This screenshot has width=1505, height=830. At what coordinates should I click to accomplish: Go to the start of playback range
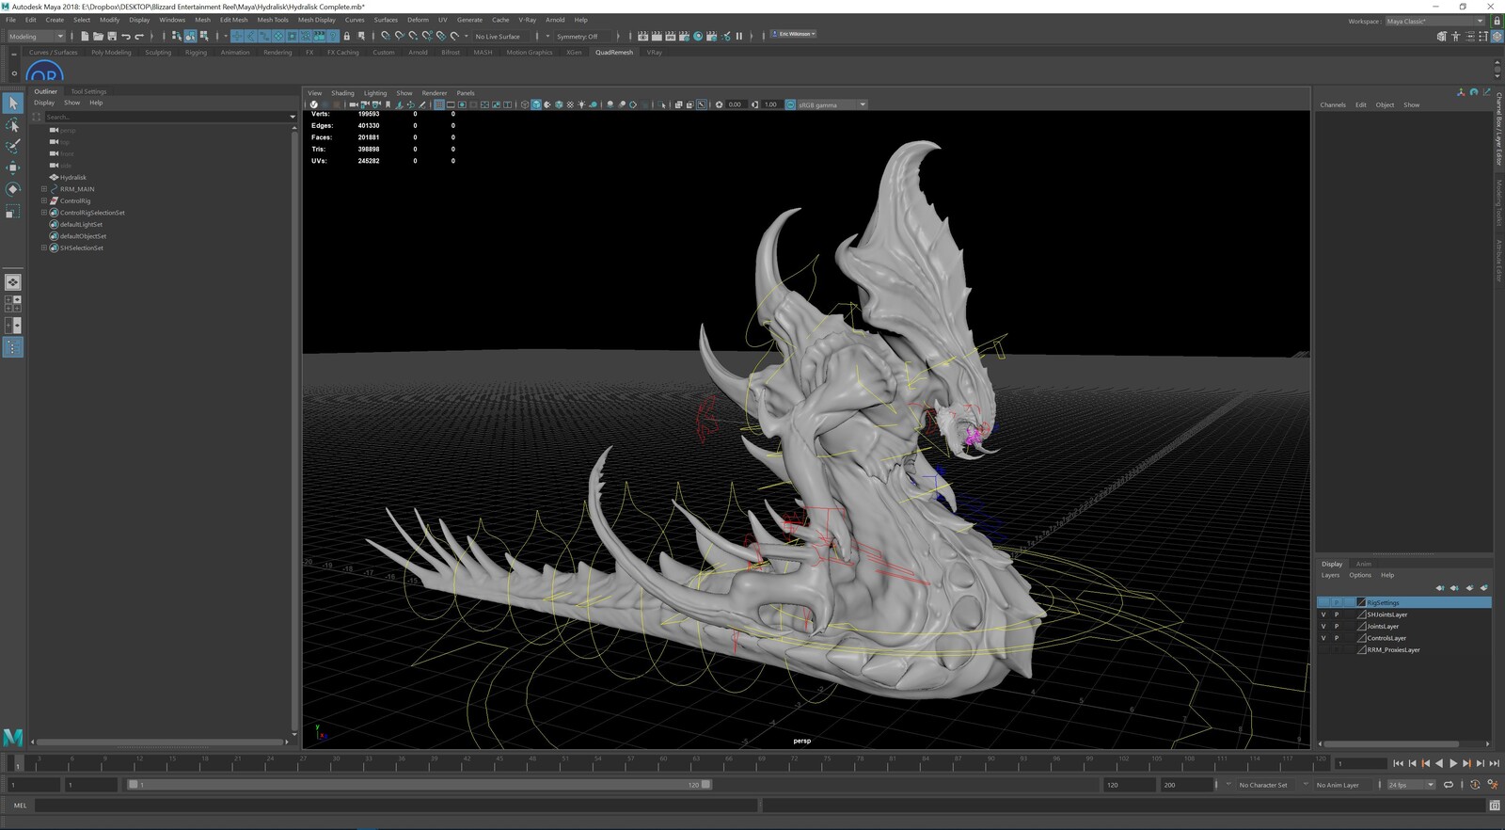tap(1398, 763)
